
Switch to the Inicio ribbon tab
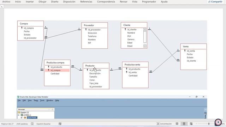click(18, 2)
